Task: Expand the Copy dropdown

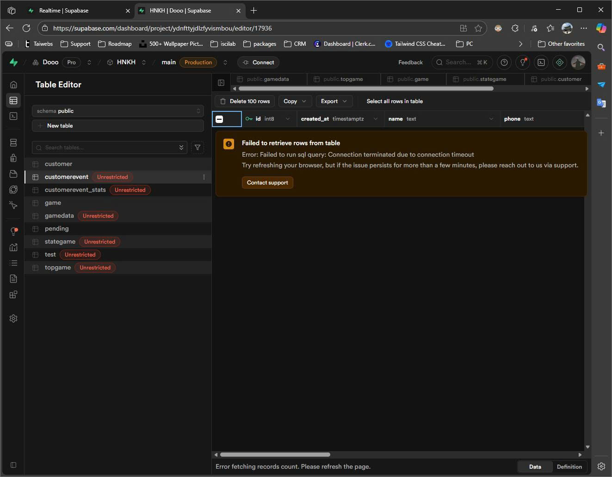Action: pos(295,101)
